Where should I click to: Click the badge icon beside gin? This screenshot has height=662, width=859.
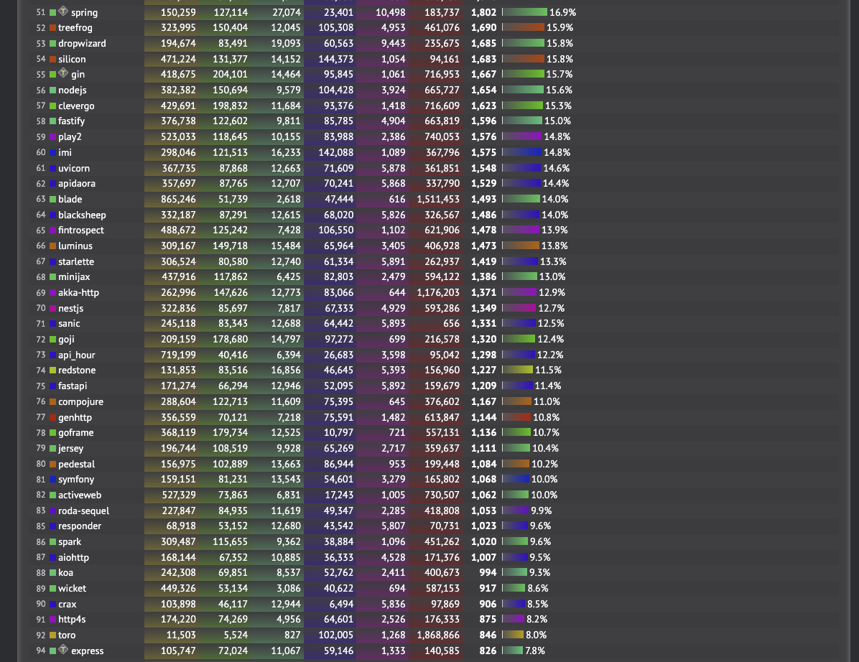[63, 73]
